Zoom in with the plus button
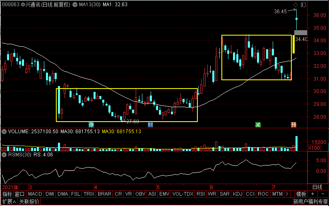The height and width of the screenshot is (206, 329). (312, 194)
